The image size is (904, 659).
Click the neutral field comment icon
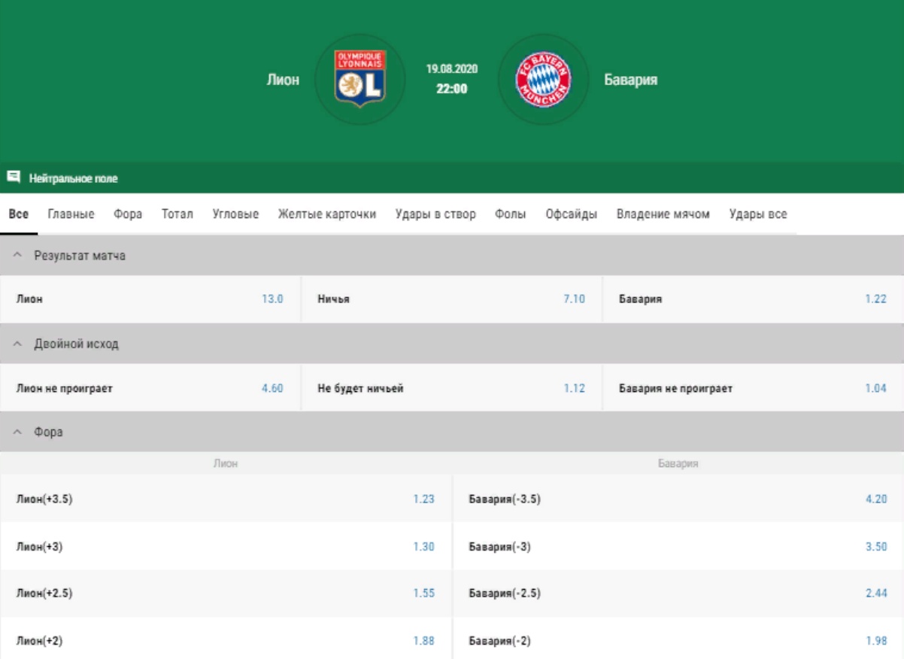point(14,178)
